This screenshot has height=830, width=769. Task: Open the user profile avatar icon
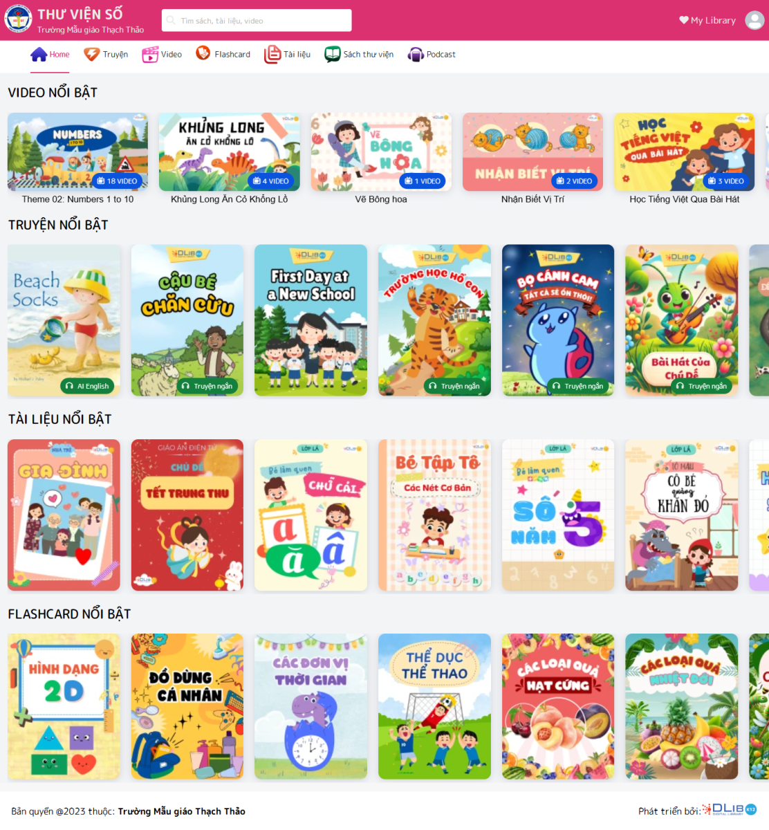[754, 20]
